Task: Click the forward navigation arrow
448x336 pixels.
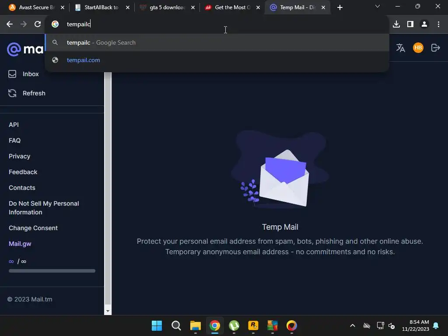Action: click(x=24, y=24)
